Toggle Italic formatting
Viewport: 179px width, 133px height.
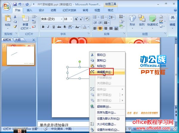point(48,27)
